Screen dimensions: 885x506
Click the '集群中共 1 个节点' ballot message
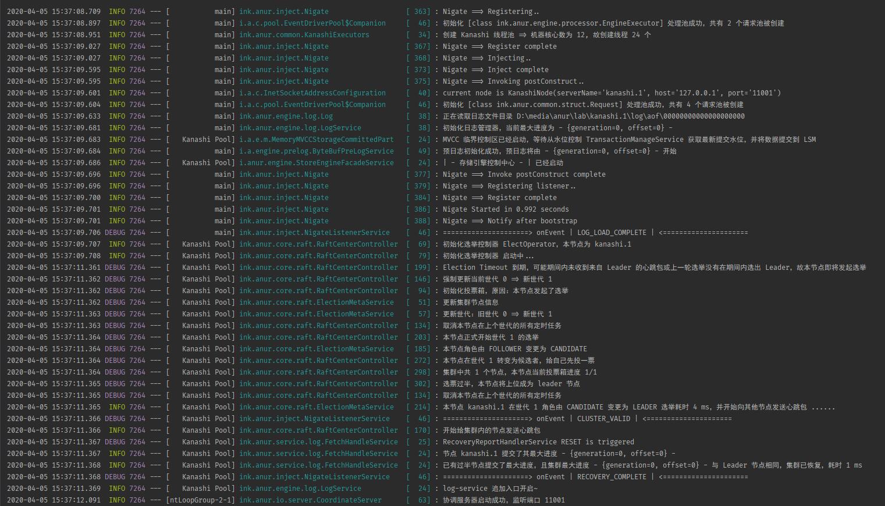tap(520, 372)
